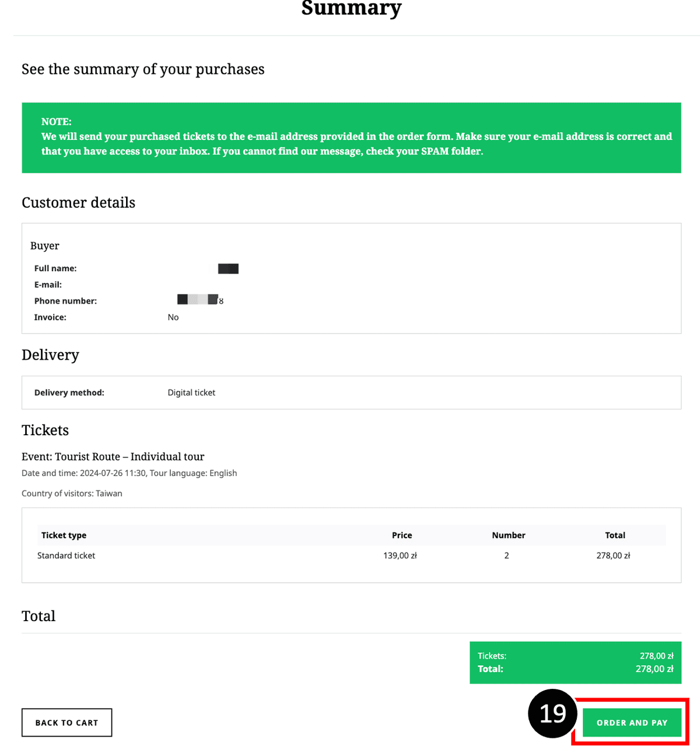This screenshot has height=746, width=700.
Task: Select the Digital ticket delivery method
Action: click(191, 393)
